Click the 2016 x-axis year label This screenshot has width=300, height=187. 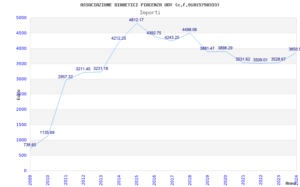[154, 180]
